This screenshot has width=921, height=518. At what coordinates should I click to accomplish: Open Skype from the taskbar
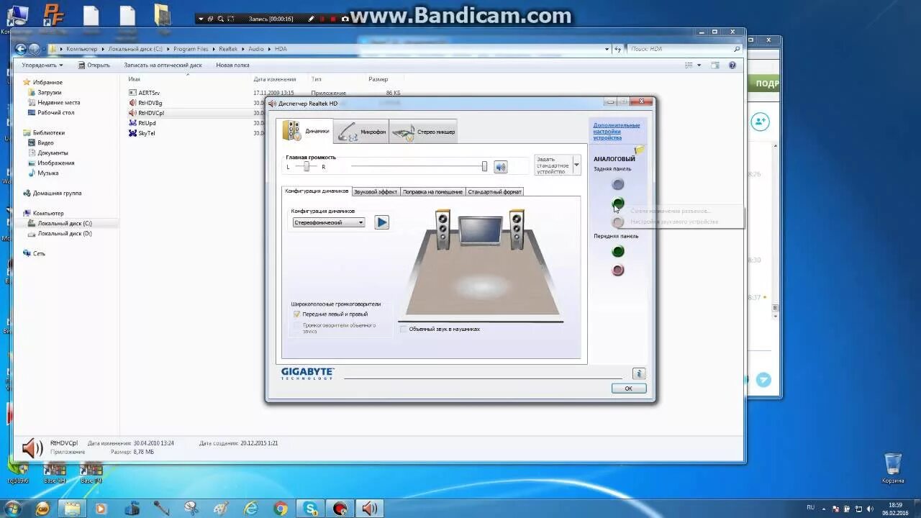coord(312,509)
